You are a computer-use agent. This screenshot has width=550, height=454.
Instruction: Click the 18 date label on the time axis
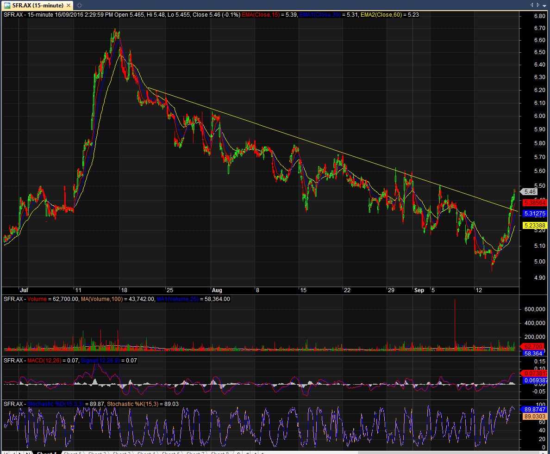coord(124,290)
